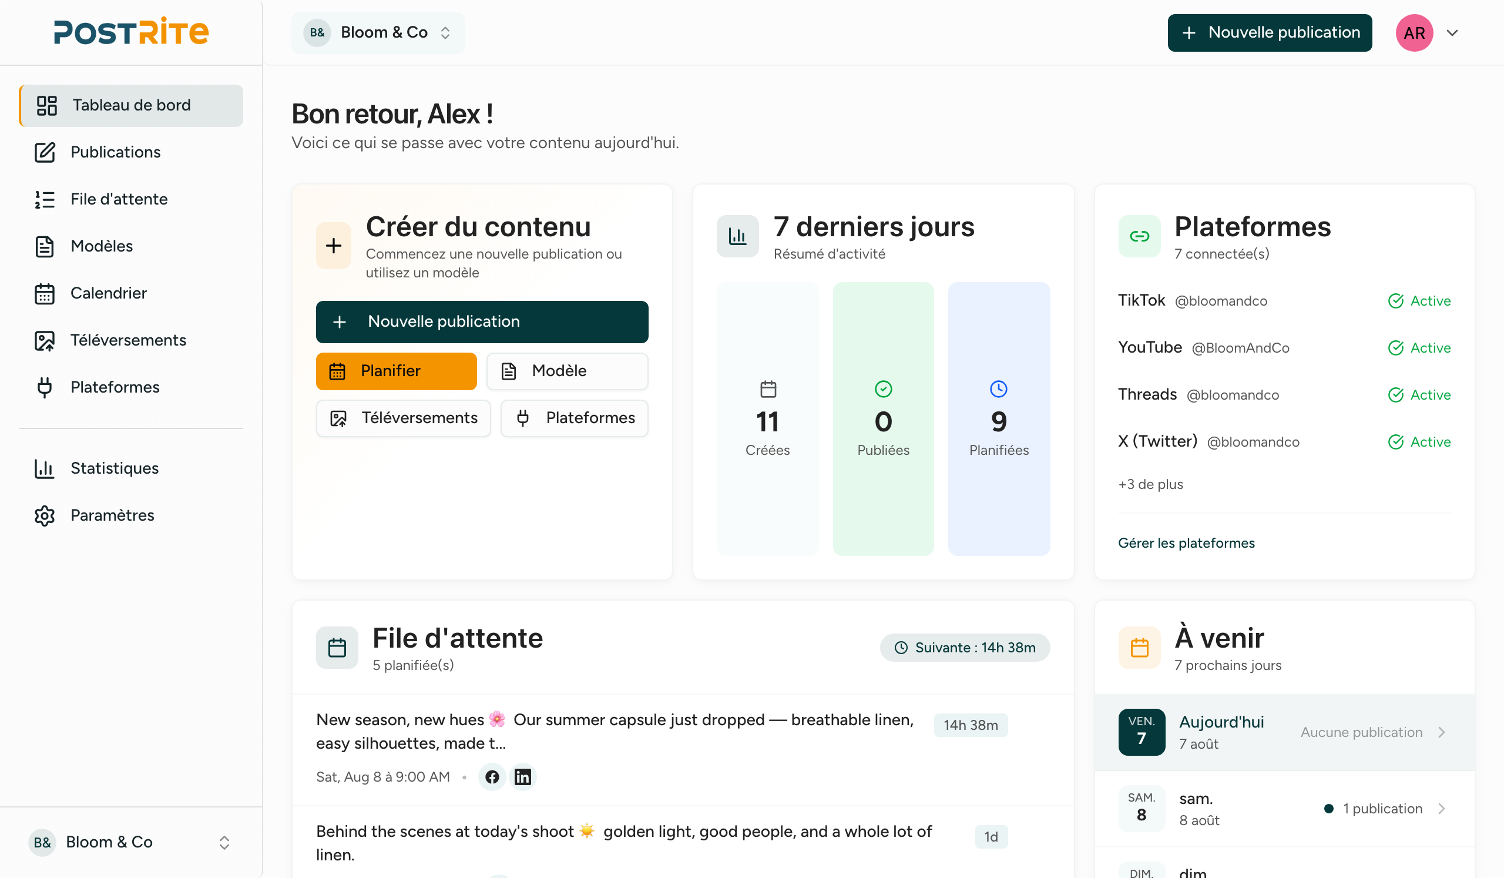Expand the sam. 8 août row chevron

pos(1442,809)
